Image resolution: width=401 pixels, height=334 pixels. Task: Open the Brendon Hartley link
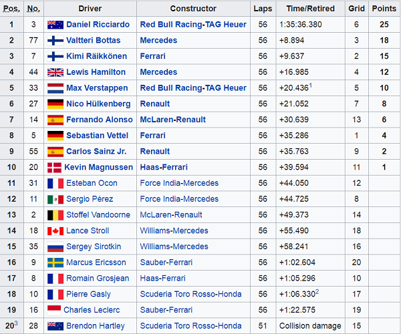pos(96,325)
